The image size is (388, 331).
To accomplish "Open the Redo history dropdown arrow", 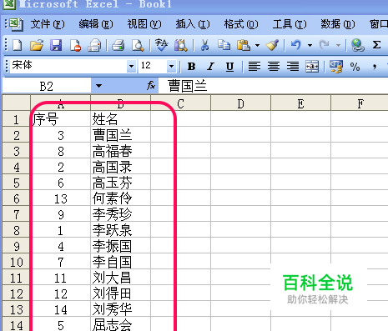I will [x=338, y=45].
